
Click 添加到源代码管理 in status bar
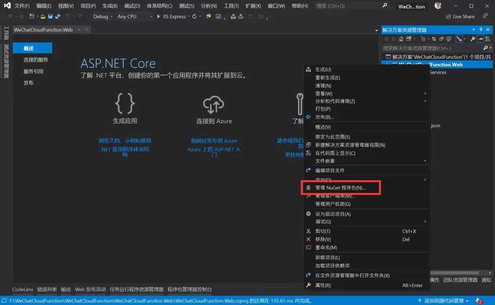pos(443,301)
